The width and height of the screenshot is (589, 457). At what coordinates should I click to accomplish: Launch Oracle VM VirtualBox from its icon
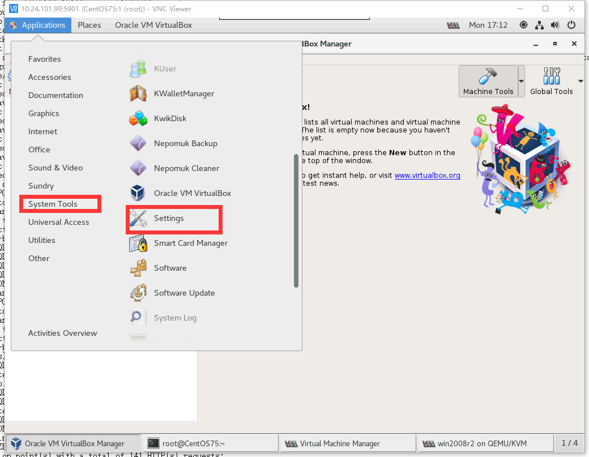(138, 193)
